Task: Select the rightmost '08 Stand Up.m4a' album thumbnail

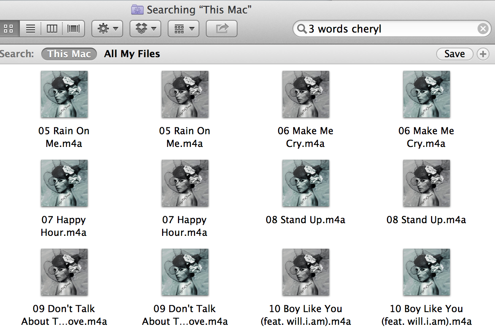Action: pyautogui.click(x=427, y=183)
